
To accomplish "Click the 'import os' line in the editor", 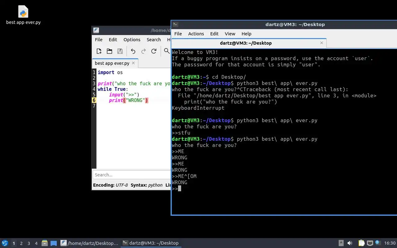I will pyautogui.click(x=110, y=72).
